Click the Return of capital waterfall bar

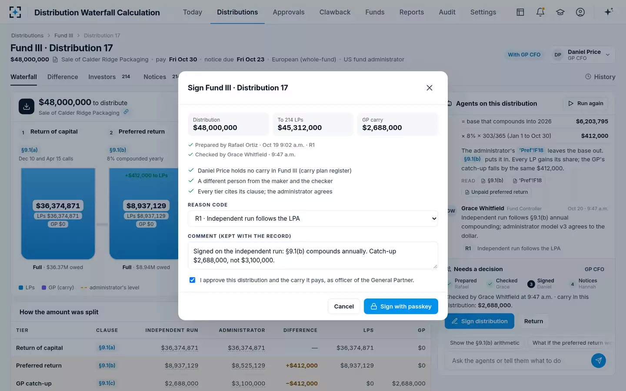click(58, 214)
